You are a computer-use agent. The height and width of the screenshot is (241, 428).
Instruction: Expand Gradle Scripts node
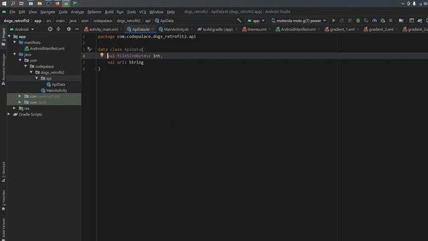tap(9, 114)
